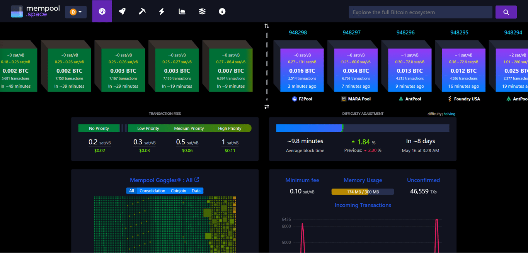Viewport: 528px width, 253px height.
Task: Open block height 948297 link
Action: (x=352, y=32)
